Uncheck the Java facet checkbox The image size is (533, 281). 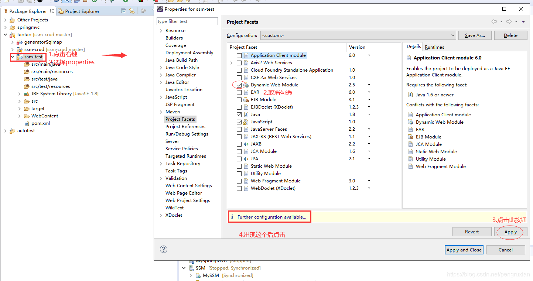point(239,114)
